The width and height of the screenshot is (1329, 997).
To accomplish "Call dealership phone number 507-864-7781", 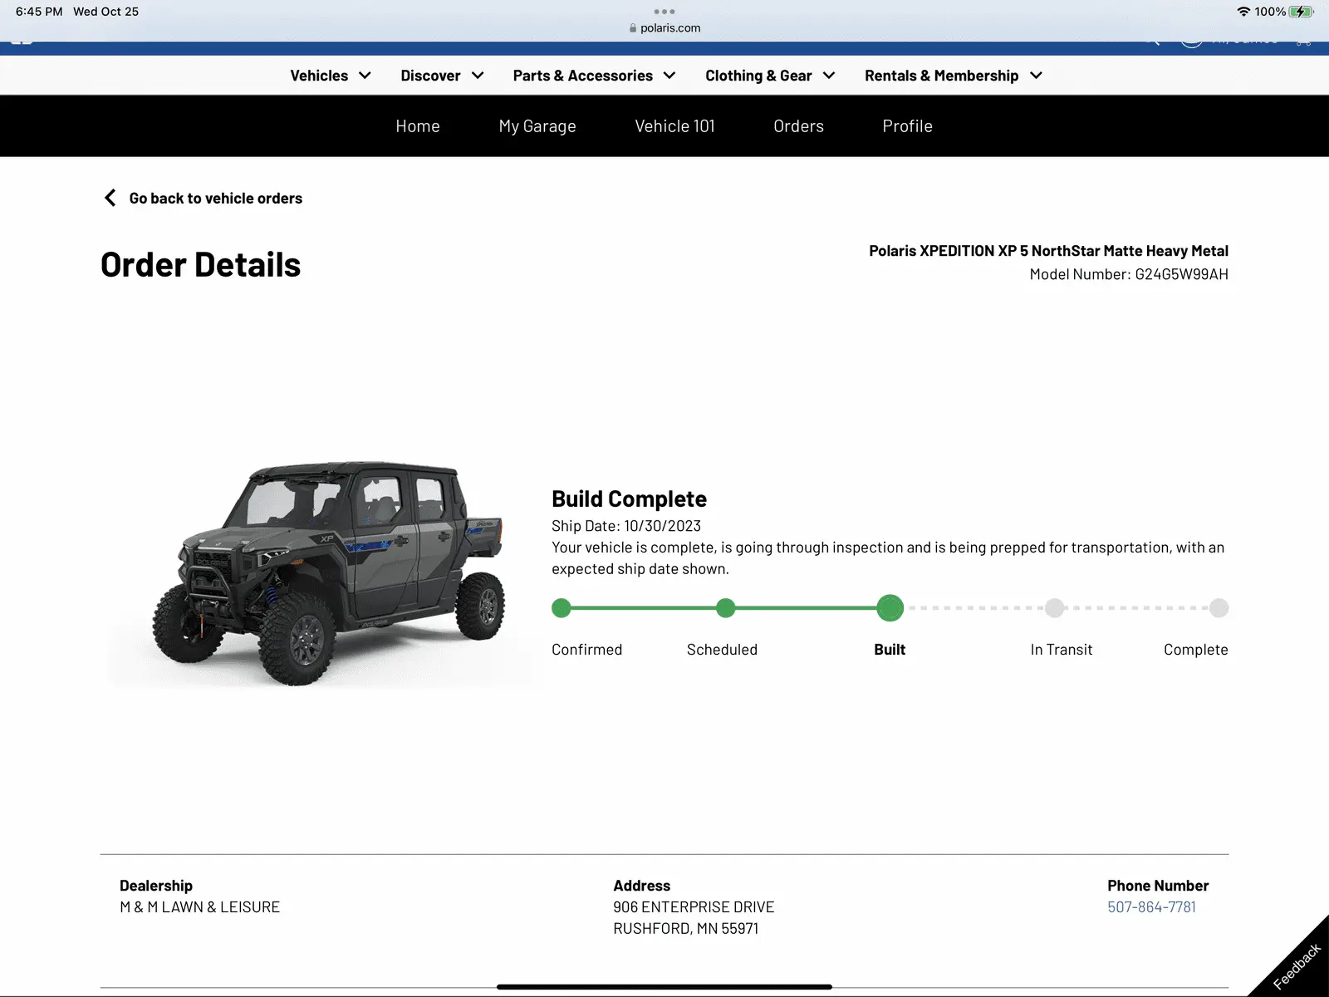I will (x=1151, y=907).
